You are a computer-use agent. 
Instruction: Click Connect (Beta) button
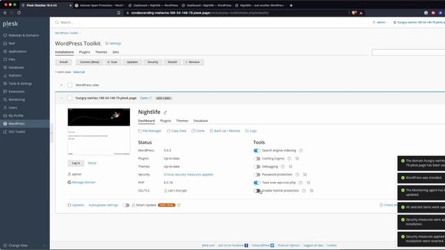(x=90, y=62)
